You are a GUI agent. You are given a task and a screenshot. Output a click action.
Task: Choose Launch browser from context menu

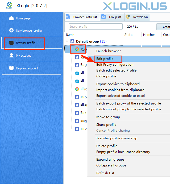(x=109, y=51)
